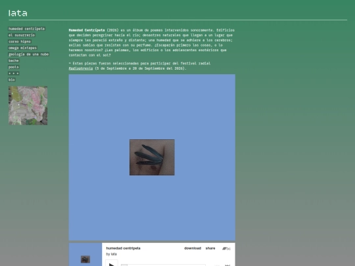
Task: Follow the 'Radiophrenia' festival hyperlink
Action: pyautogui.click(x=81, y=68)
